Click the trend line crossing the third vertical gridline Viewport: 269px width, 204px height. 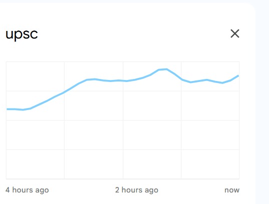point(181,79)
